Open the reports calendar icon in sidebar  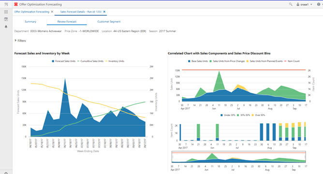(6, 19)
